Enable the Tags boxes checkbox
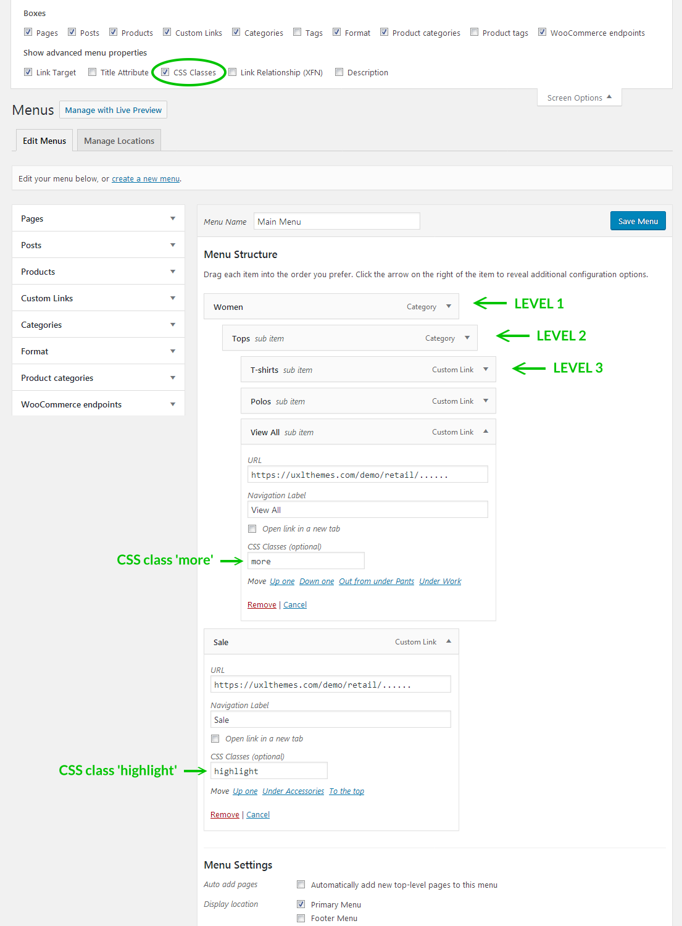682x926 pixels. [x=297, y=32]
